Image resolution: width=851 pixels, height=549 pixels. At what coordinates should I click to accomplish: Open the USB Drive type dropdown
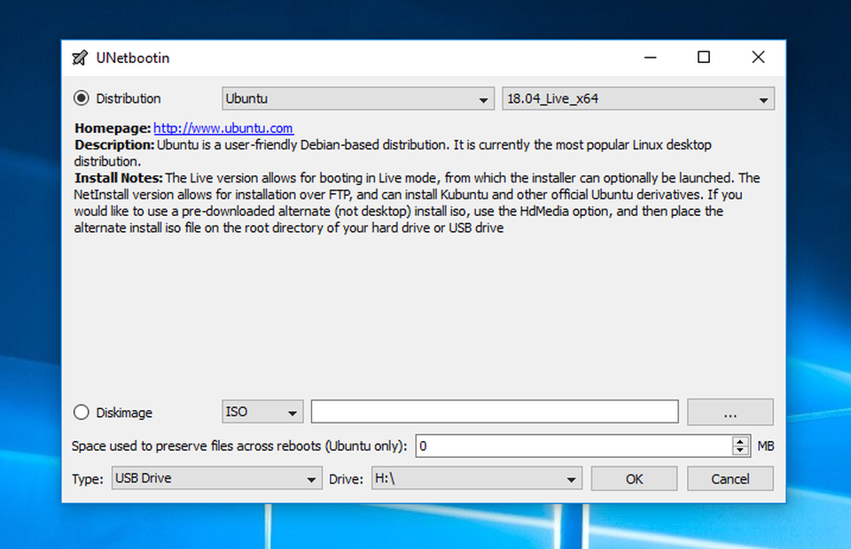[216, 478]
